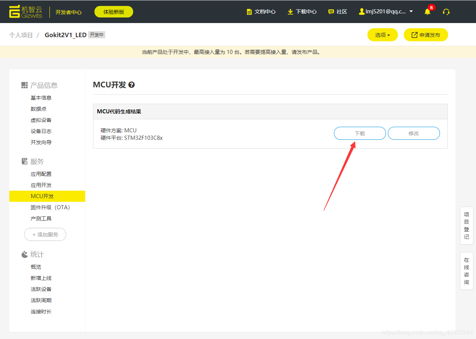Open the 项目登记 side tab
Screen dimensions: 476x339
pyautogui.click(x=467, y=226)
